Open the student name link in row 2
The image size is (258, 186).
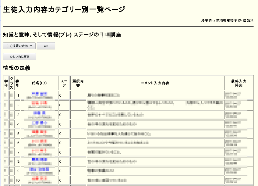[x=40, y=103]
